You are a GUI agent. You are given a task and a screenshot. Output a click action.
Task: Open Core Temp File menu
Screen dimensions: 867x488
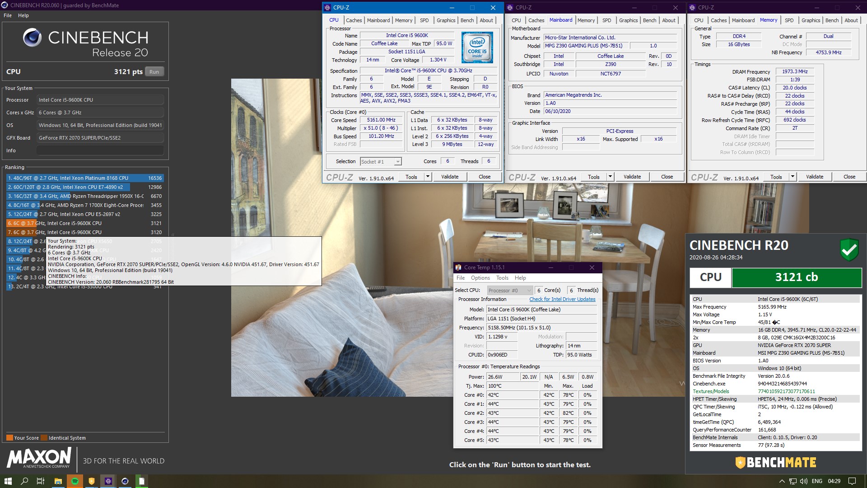pos(461,278)
